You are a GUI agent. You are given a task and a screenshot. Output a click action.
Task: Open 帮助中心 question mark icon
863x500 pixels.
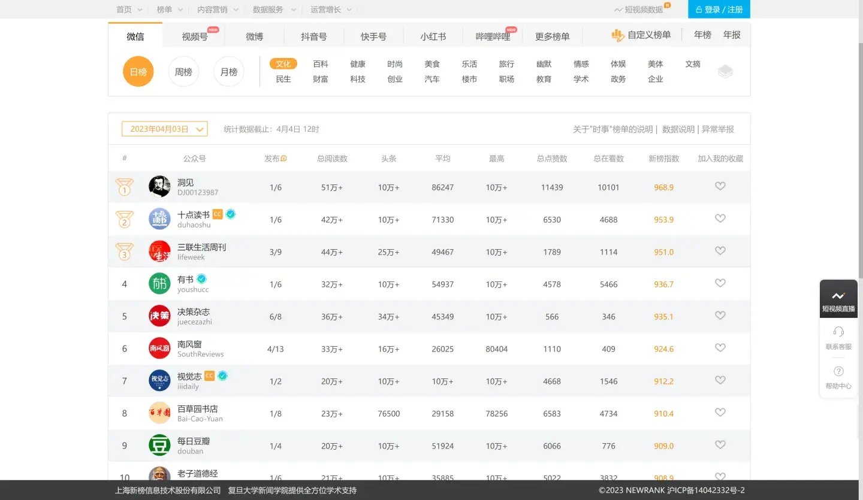[838, 371]
